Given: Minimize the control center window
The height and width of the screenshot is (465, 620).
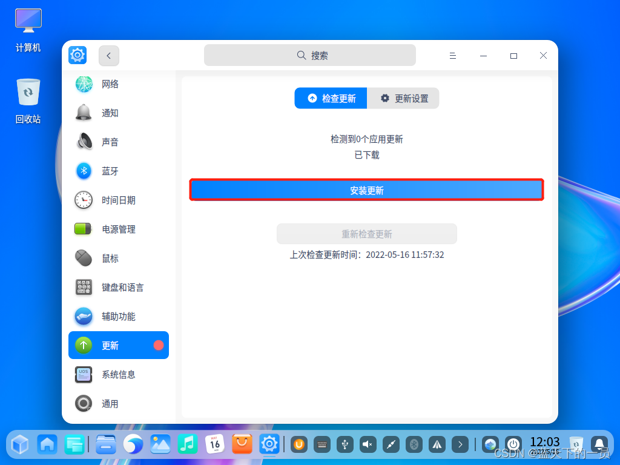Looking at the screenshot, I should pos(483,56).
